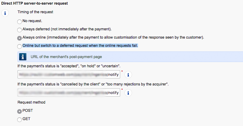The width and height of the screenshot is (243, 126).
Task: Click the blue info icon in the post-payment page banner
Action: [23, 57]
